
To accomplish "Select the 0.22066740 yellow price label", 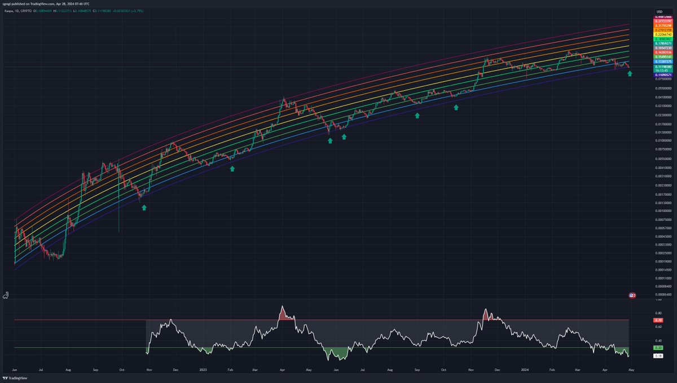I will [x=663, y=34].
